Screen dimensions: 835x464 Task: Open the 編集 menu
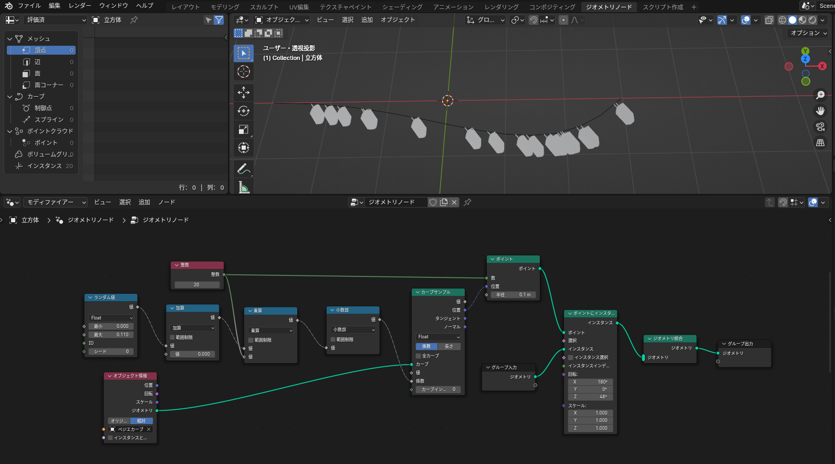coord(54,6)
